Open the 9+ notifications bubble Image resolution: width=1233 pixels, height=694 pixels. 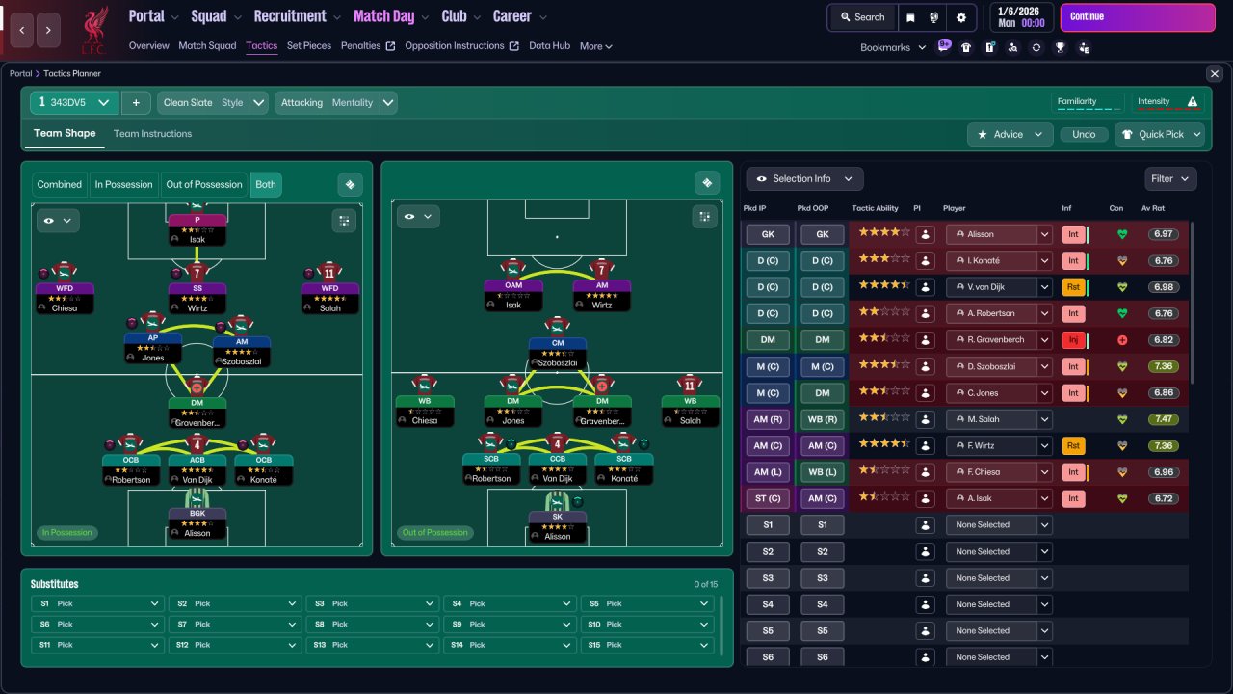click(x=944, y=45)
